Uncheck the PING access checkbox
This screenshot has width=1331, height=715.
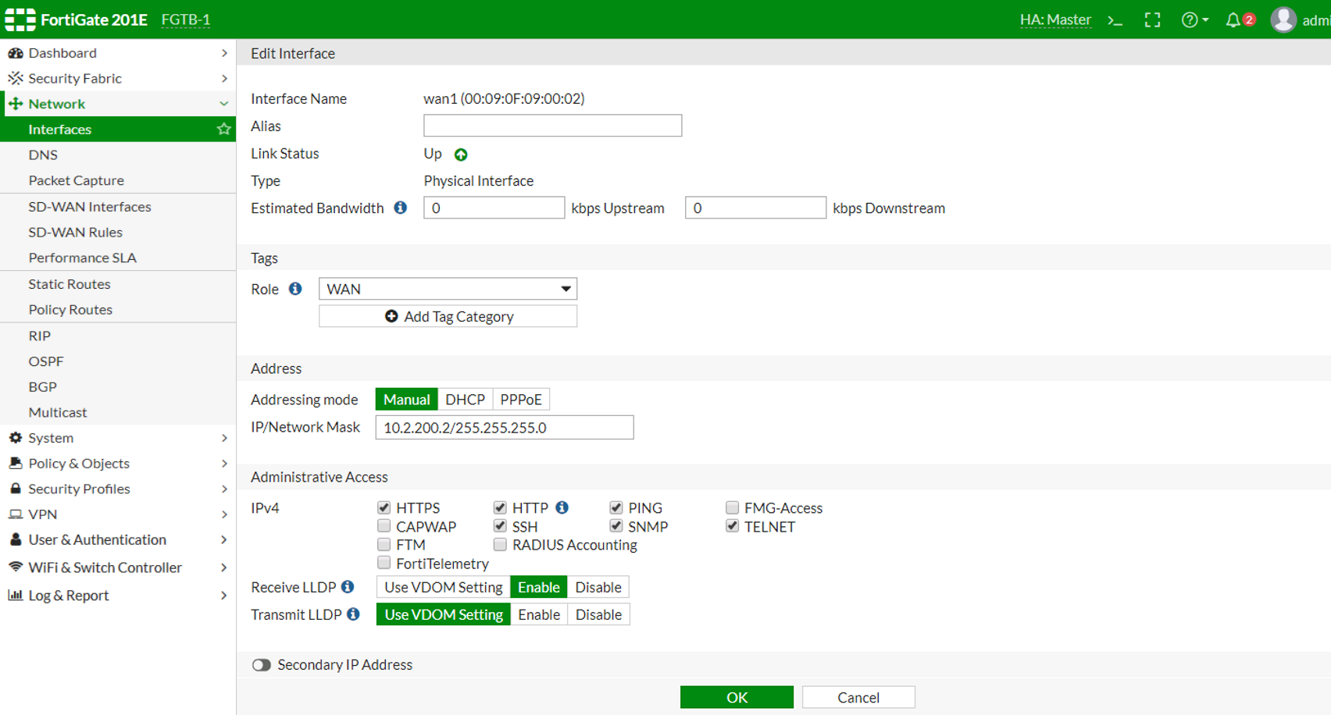[x=616, y=507]
